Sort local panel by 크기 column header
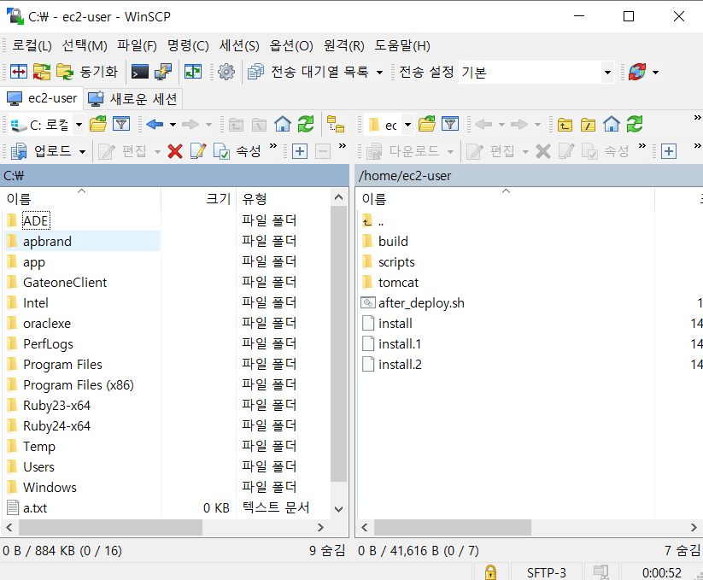Image resolution: width=703 pixels, height=580 pixels. 198,198
